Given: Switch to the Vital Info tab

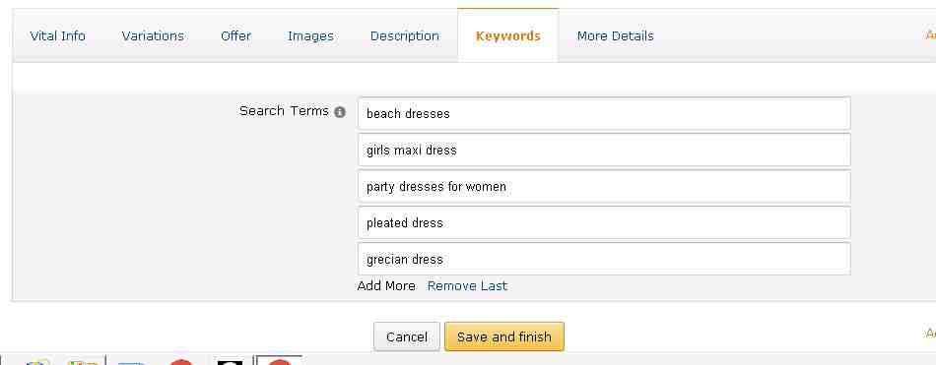Looking at the screenshot, I should [x=58, y=36].
